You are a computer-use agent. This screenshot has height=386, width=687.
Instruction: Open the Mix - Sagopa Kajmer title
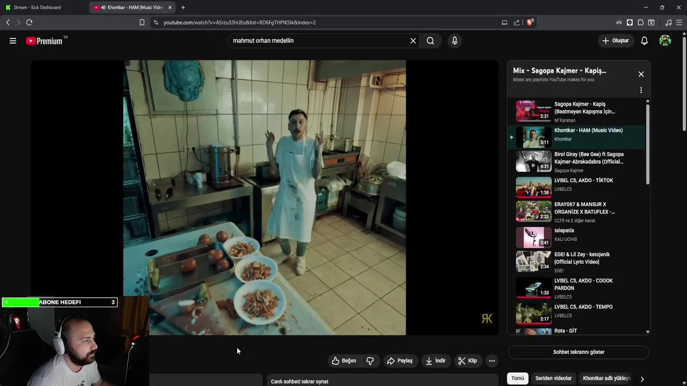point(559,71)
